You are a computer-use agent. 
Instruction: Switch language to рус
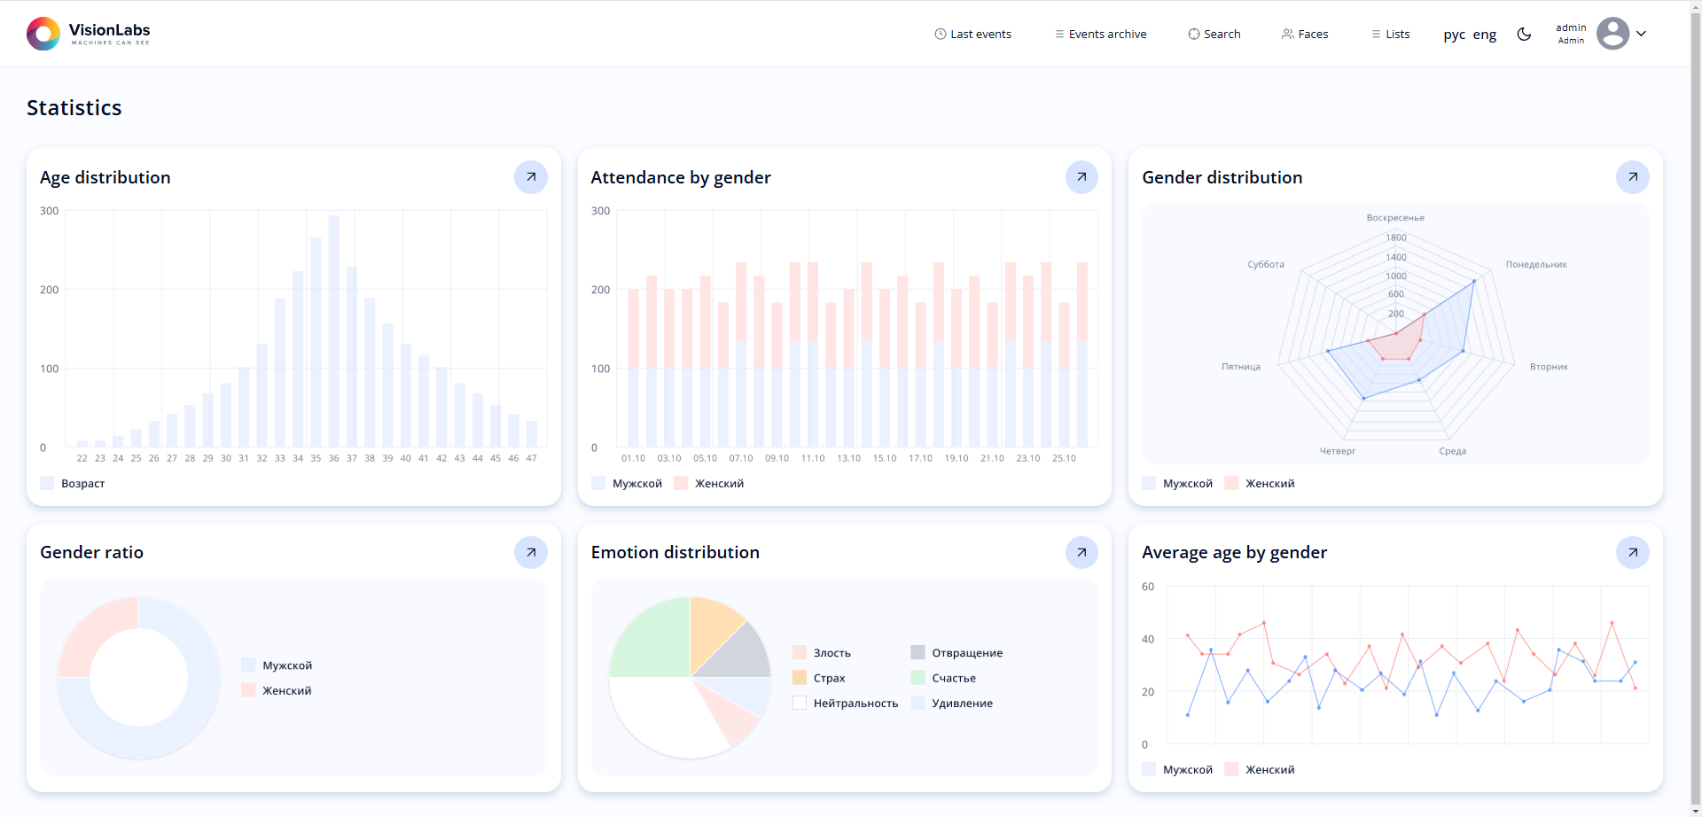click(x=1454, y=35)
